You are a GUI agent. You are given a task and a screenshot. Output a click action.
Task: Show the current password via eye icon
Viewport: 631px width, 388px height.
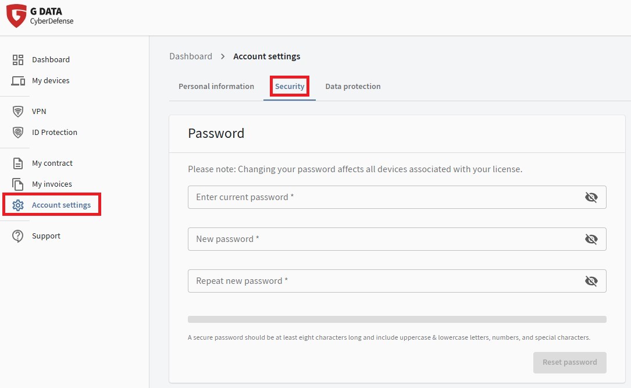click(x=591, y=197)
